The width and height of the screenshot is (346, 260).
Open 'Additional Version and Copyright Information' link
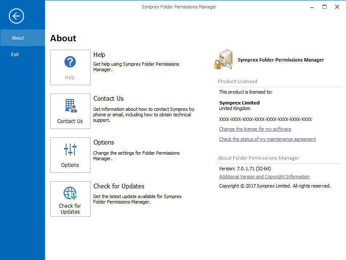click(264, 177)
